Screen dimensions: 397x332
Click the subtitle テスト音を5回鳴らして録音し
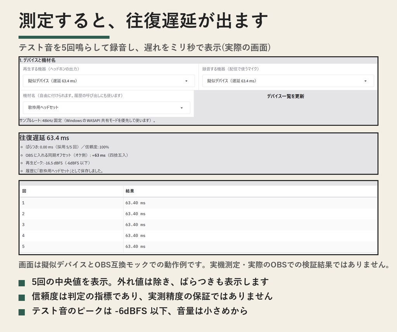(x=145, y=48)
